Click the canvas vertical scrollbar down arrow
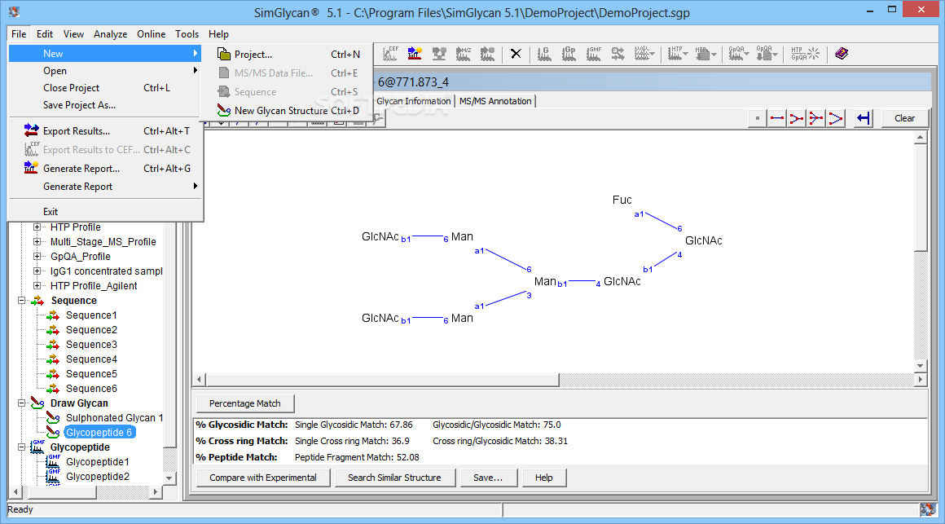Viewport: 945px width, 524px height. (920, 365)
